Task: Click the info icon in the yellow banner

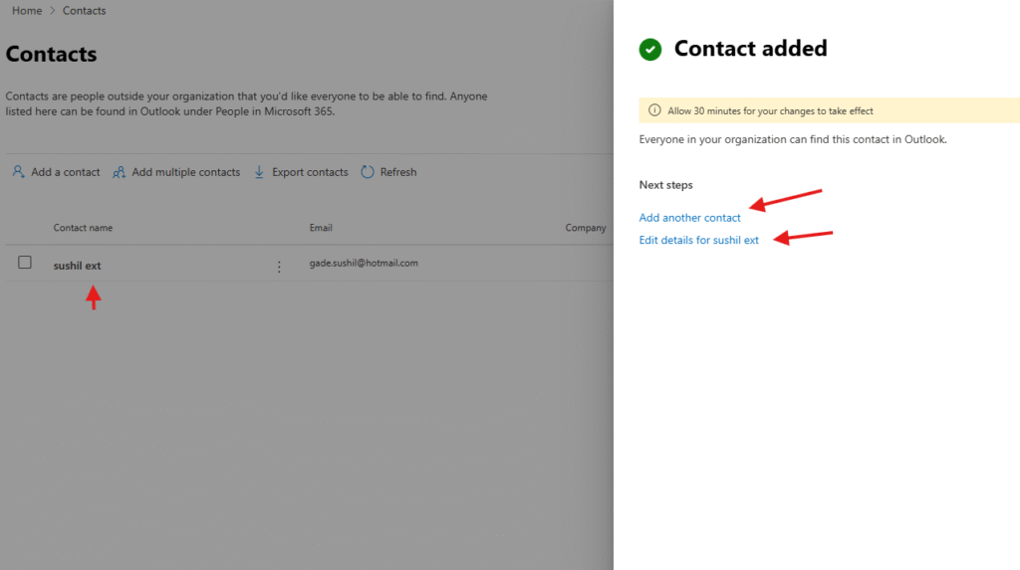Action: click(x=654, y=110)
